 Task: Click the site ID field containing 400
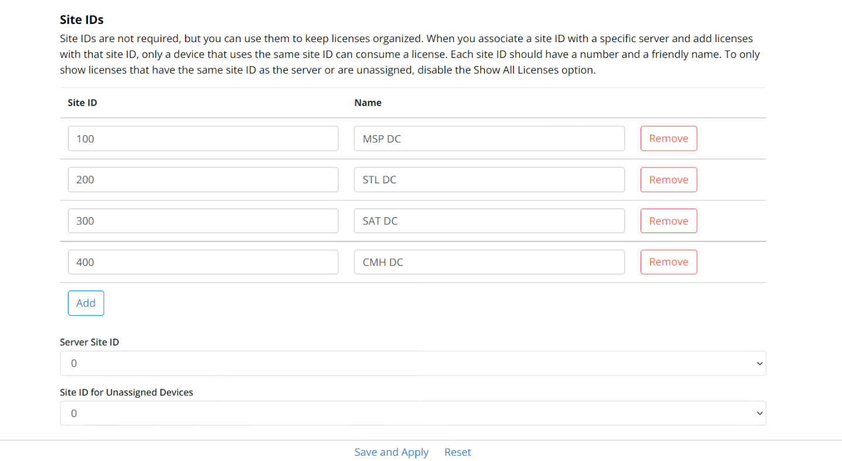[x=203, y=262]
